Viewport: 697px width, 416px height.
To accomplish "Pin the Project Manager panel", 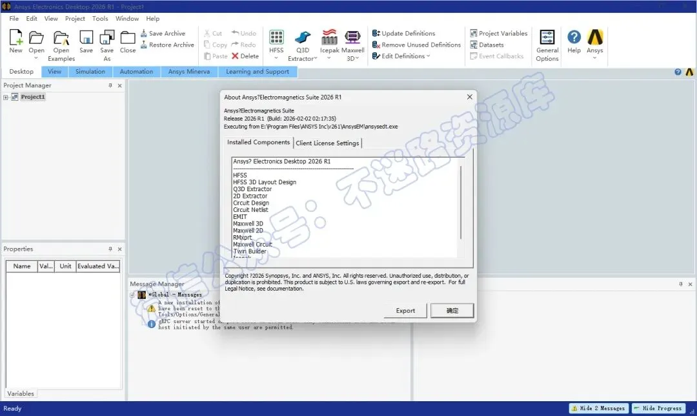I will pyautogui.click(x=110, y=85).
